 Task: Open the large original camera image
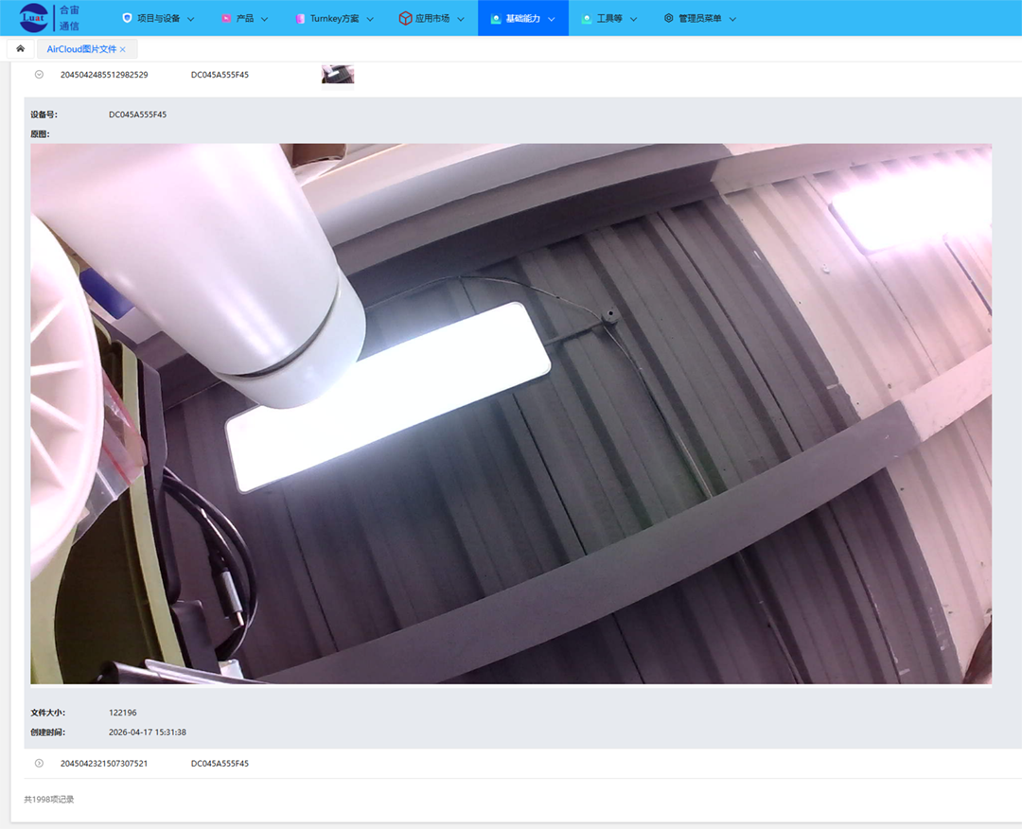(x=511, y=414)
